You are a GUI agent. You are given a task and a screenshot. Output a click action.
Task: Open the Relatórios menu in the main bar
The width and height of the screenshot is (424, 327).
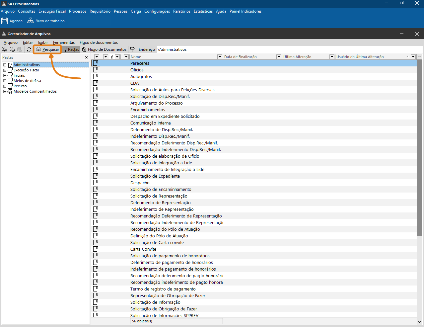click(182, 11)
